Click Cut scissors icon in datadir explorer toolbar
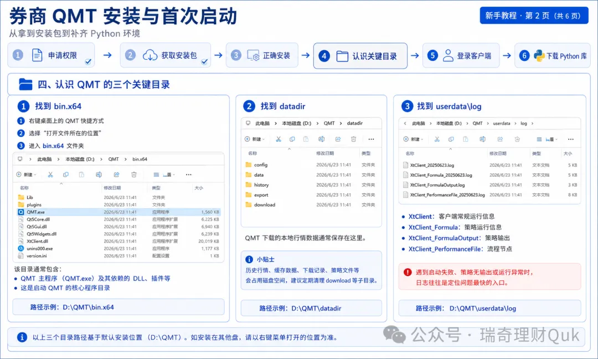This screenshot has height=359, width=598. click(x=279, y=139)
